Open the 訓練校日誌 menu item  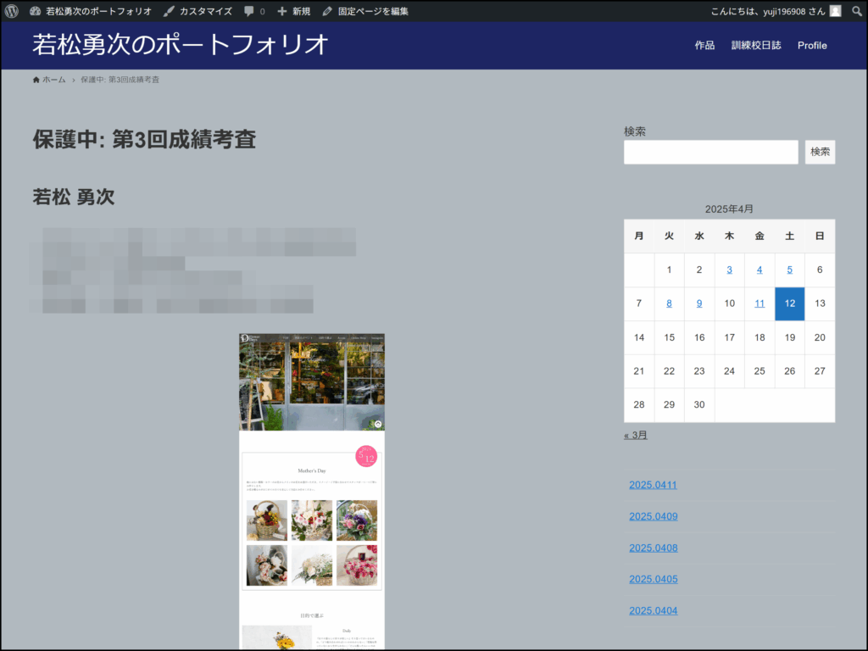click(x=756, y=45)
